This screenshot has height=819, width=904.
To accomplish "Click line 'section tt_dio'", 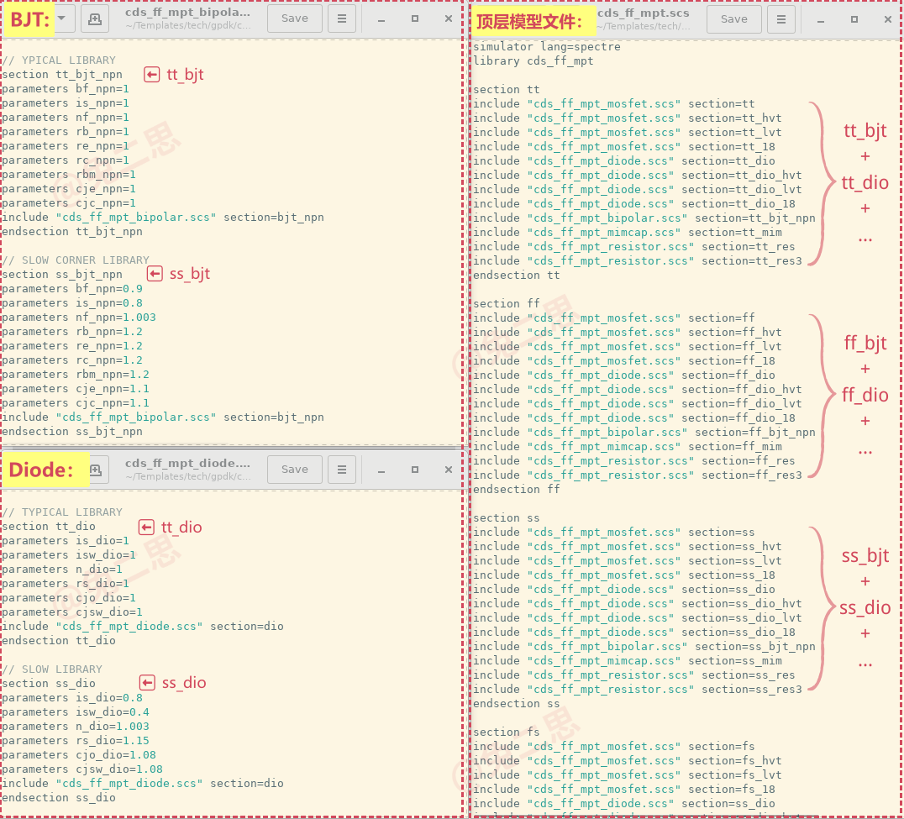I will 49,526.
